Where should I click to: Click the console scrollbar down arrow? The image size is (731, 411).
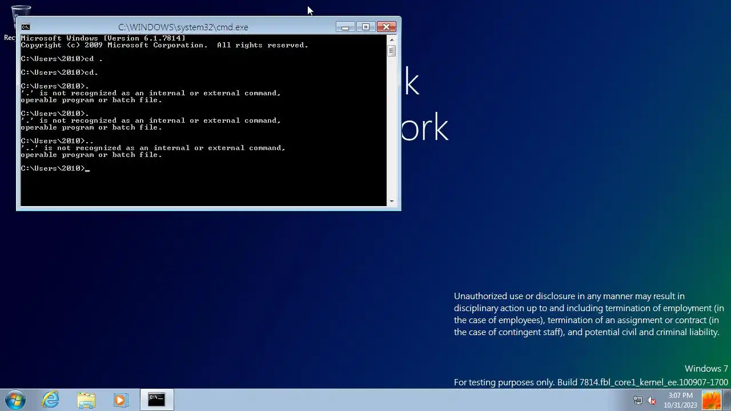[x=391, y=201]
